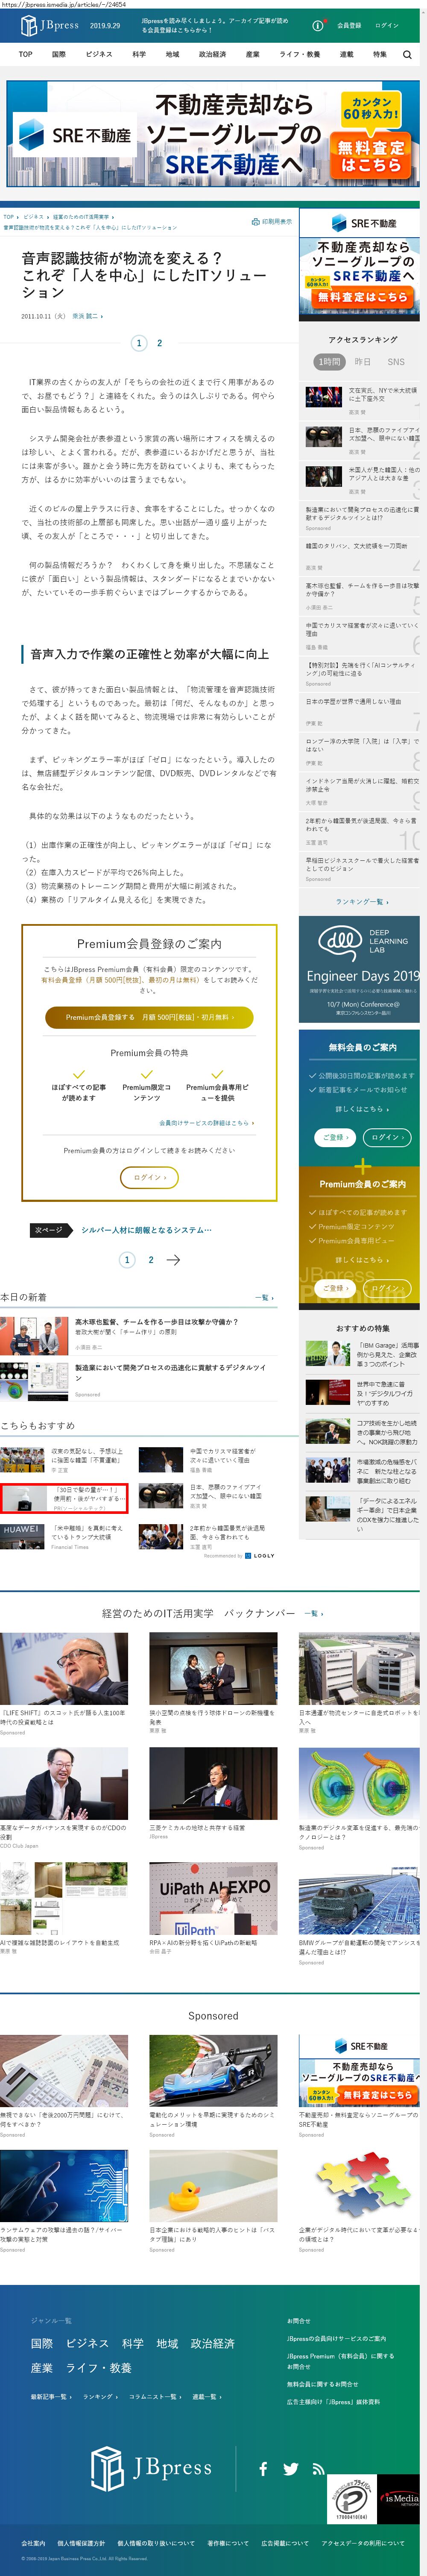Click 個人情報保護方針 footer link
The width and height of the screenshot is (427, 2576).
(81, 2543)
